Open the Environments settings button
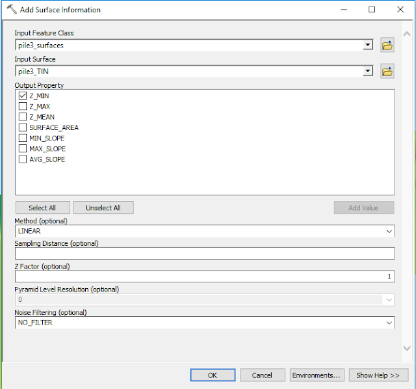416x389 pixels. click(317, 375)
